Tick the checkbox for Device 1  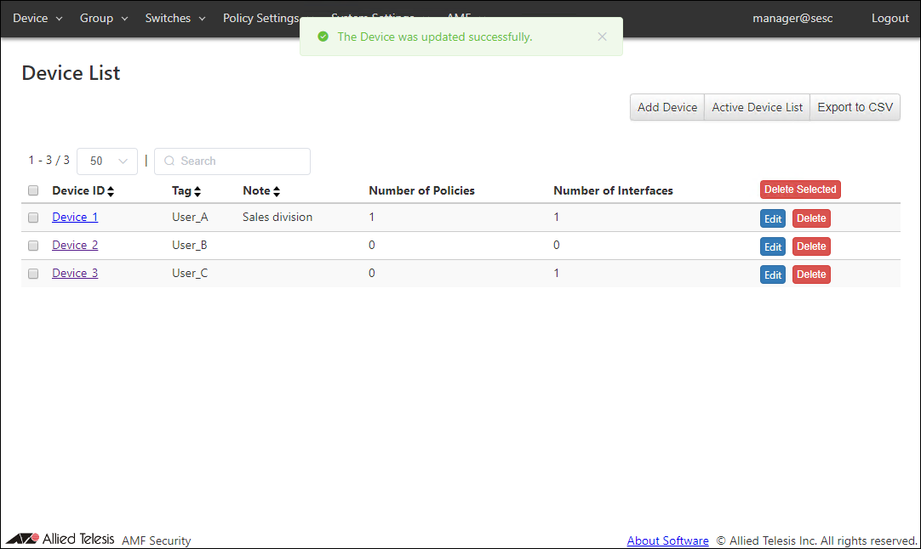[33, 218]
